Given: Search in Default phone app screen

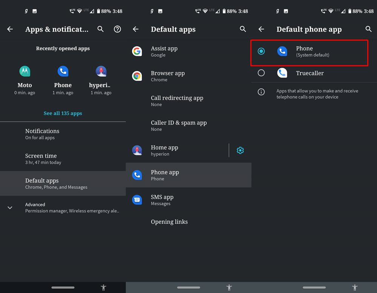Looking at the screenshot, I should [369, 29].
